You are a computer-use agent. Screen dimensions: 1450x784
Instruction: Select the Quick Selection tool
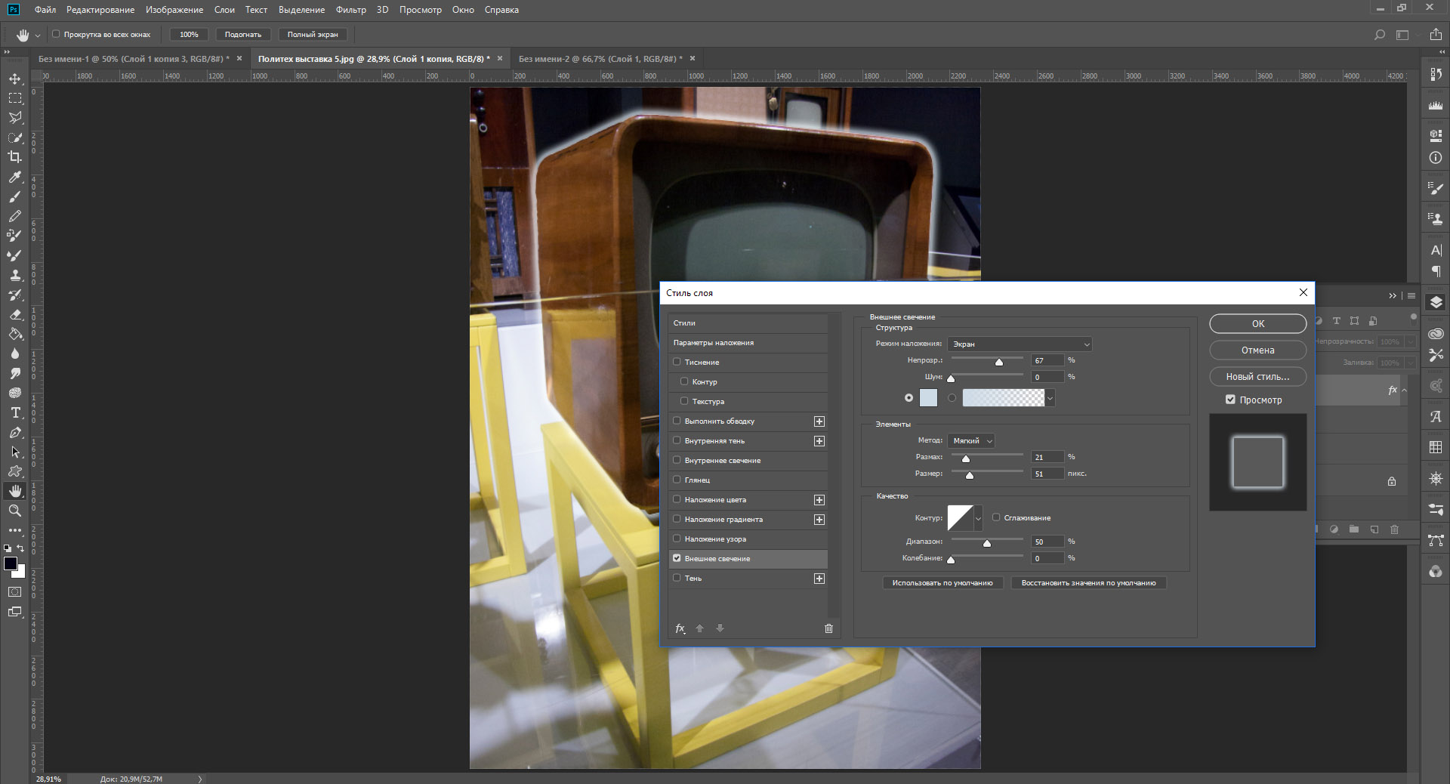pos(15,137)
